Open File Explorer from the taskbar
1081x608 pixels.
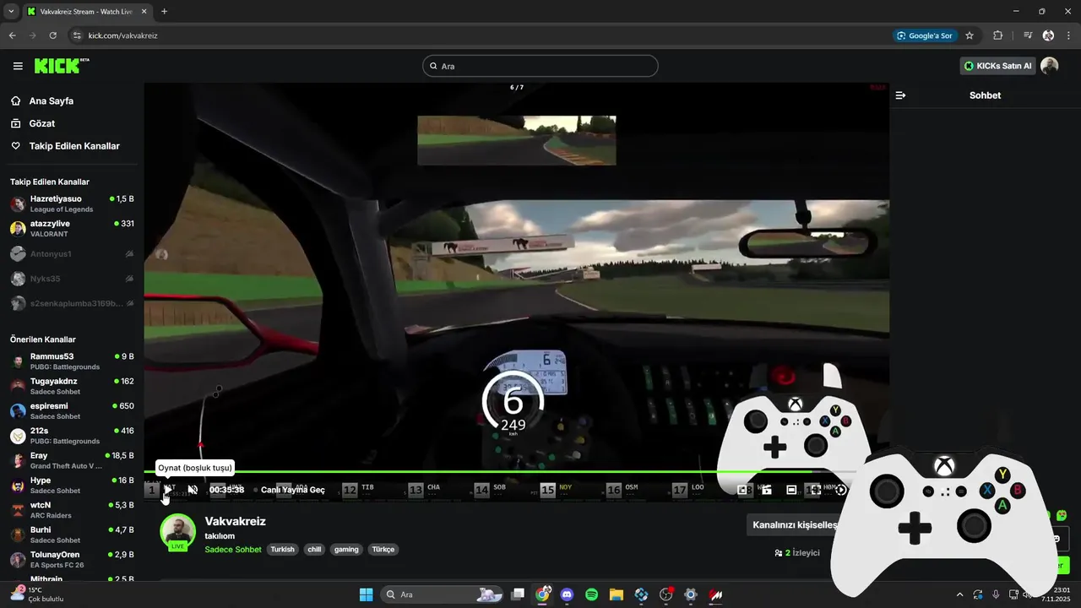click(616, 594)
